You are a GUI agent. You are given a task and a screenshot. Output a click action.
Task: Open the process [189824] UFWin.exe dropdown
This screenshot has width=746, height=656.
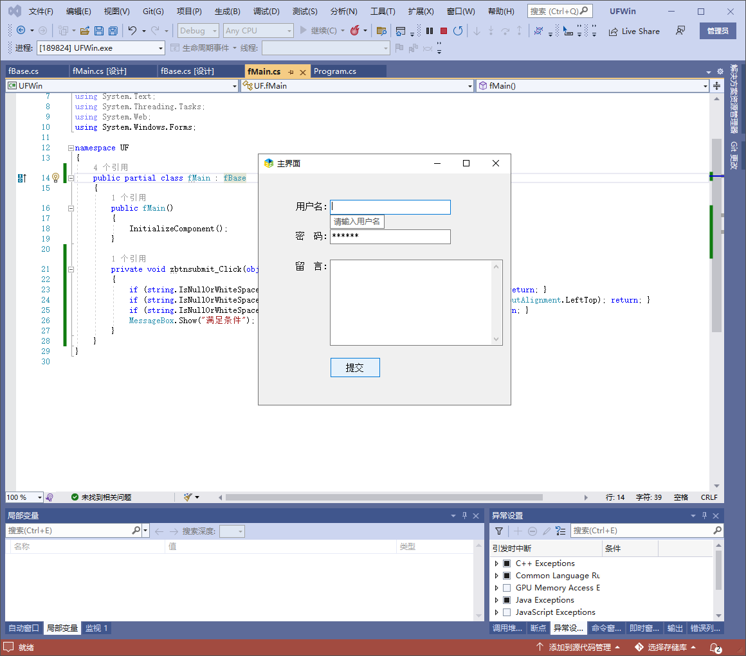point(161,48)
